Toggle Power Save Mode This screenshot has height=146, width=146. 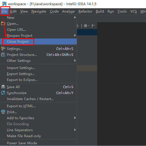pos(38,143)
